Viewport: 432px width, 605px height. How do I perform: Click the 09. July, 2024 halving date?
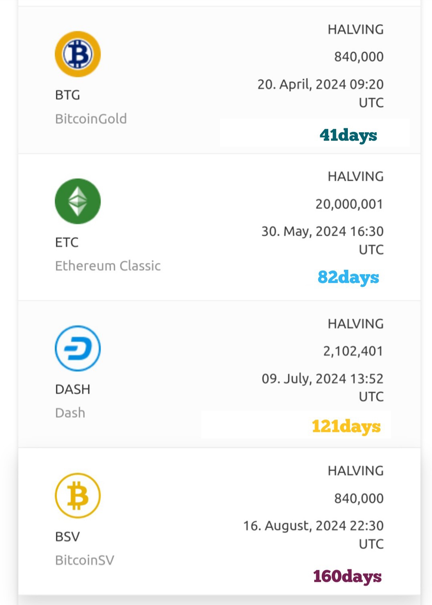coord(322,379)
